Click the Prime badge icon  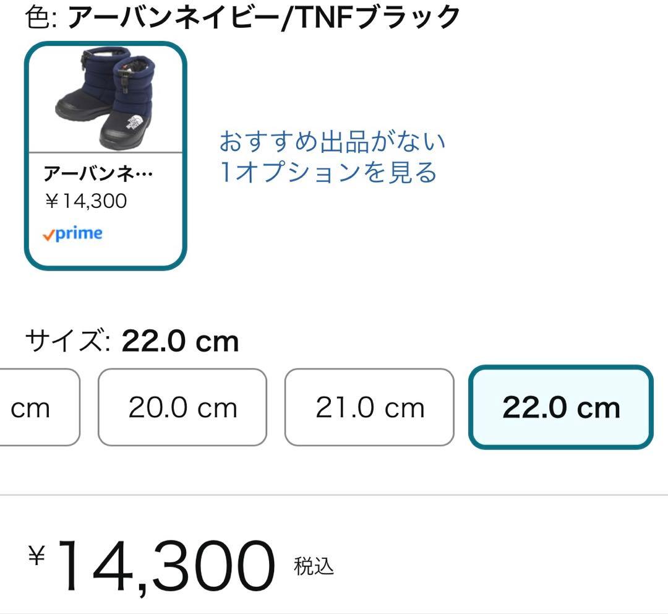click(x=74, y=233)
